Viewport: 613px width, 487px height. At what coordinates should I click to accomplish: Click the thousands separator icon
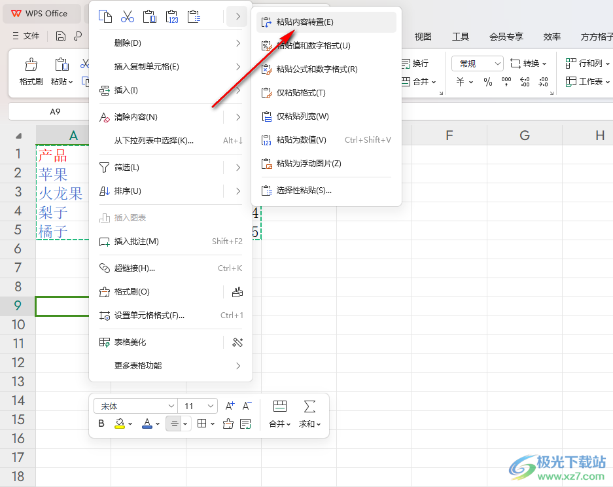[x=506, y=82]
